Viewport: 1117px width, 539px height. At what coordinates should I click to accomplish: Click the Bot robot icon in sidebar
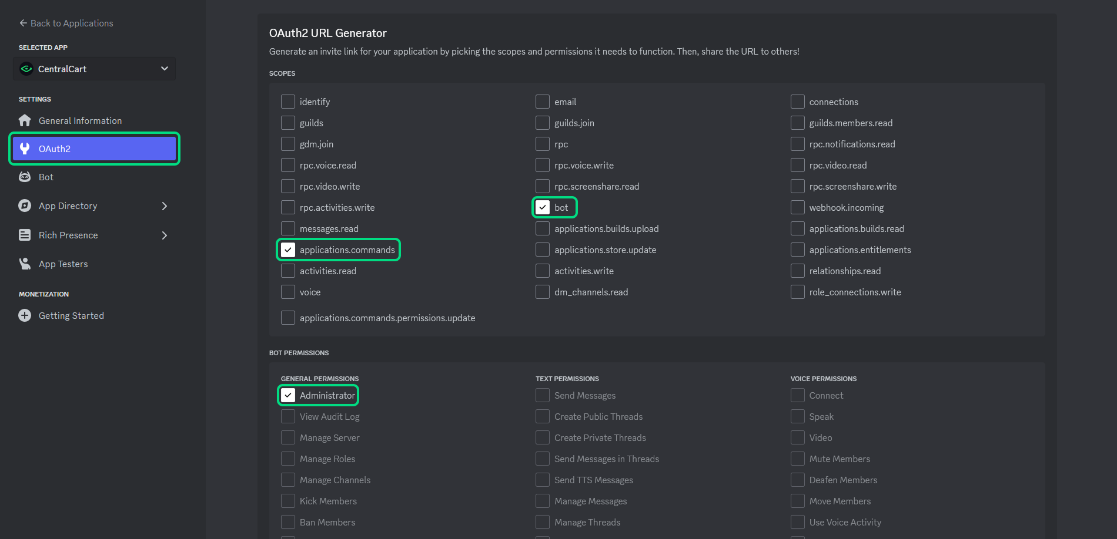(25, 177)
